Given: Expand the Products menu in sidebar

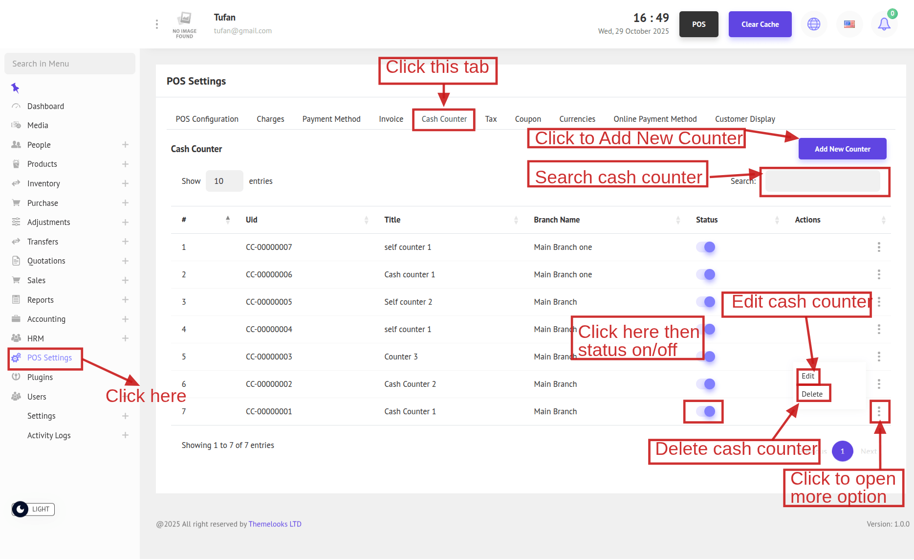Looking at the screenshot, I should tap(125, 164).
